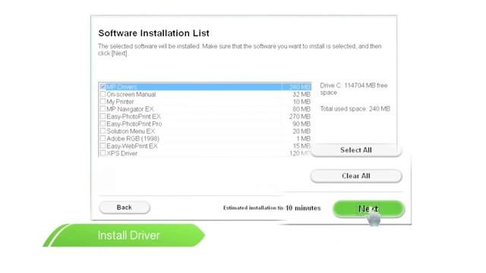Click the Clear All button
This screenshot has width=486, height=273.
click(356, 176)
